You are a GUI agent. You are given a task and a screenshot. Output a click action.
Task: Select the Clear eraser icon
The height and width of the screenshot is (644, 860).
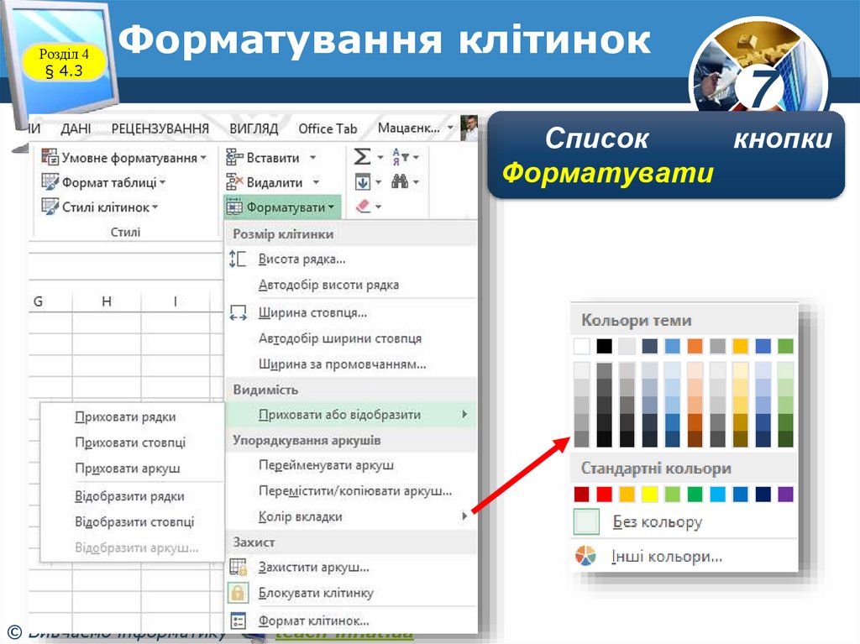coord(363,207)
